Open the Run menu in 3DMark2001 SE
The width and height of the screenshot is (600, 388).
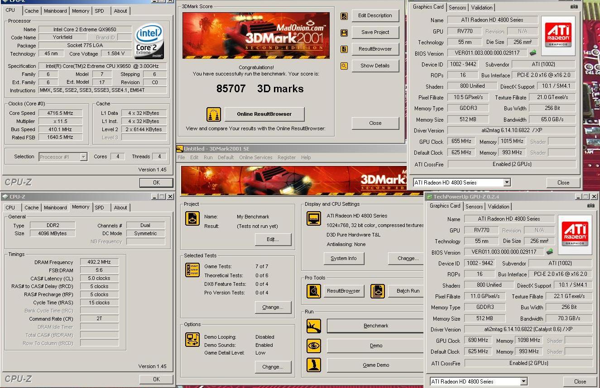[208, 157]
